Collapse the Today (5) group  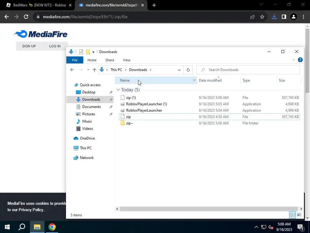118,90
